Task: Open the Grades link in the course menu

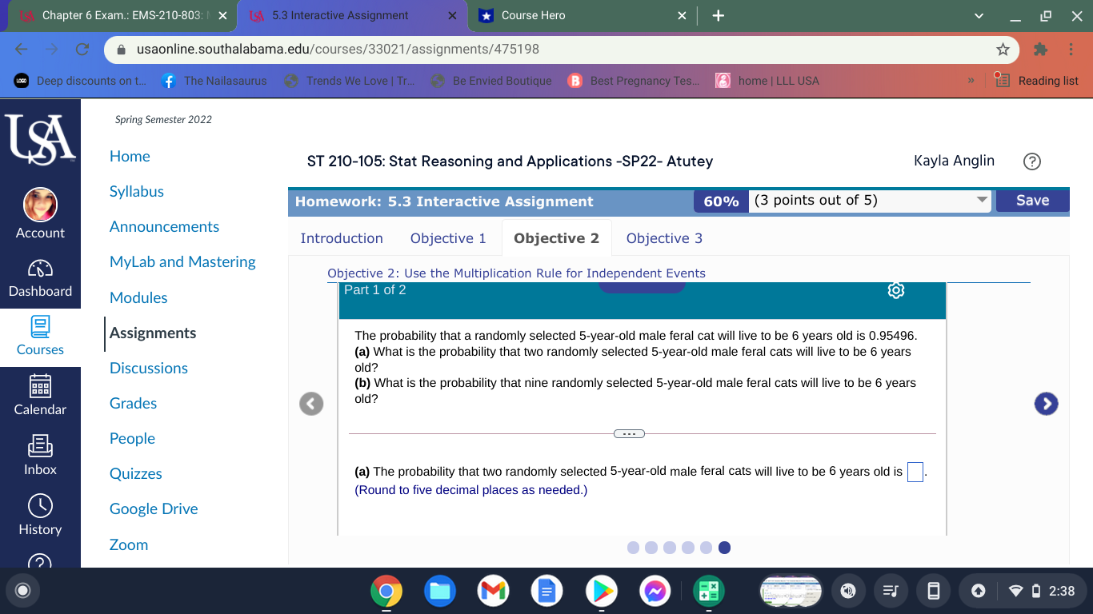Action: point(133,403)
